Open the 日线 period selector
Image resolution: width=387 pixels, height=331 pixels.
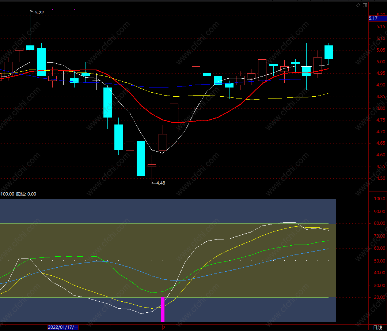(377, 328)
